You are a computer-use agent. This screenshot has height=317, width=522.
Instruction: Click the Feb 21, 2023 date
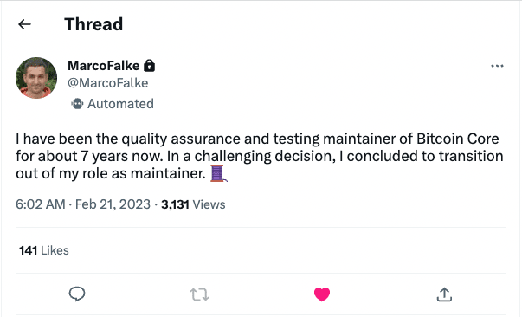(x=113, y=204)
